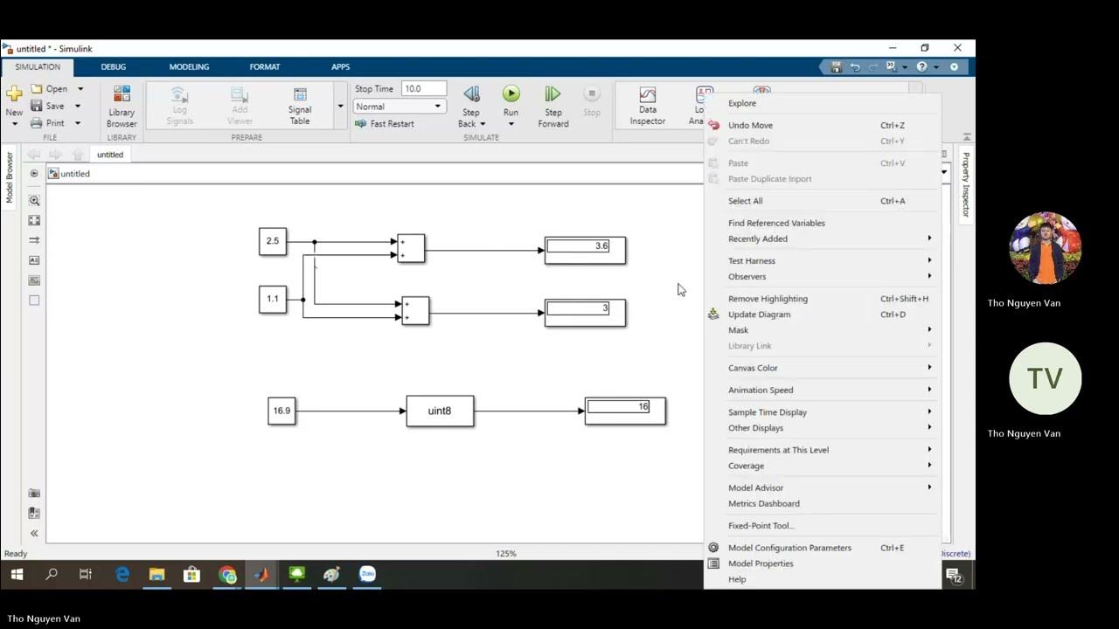The height and width of the screenshot is (629, 1119).
Task: Select the 16.9 constant block
Action: pos(281,411)
